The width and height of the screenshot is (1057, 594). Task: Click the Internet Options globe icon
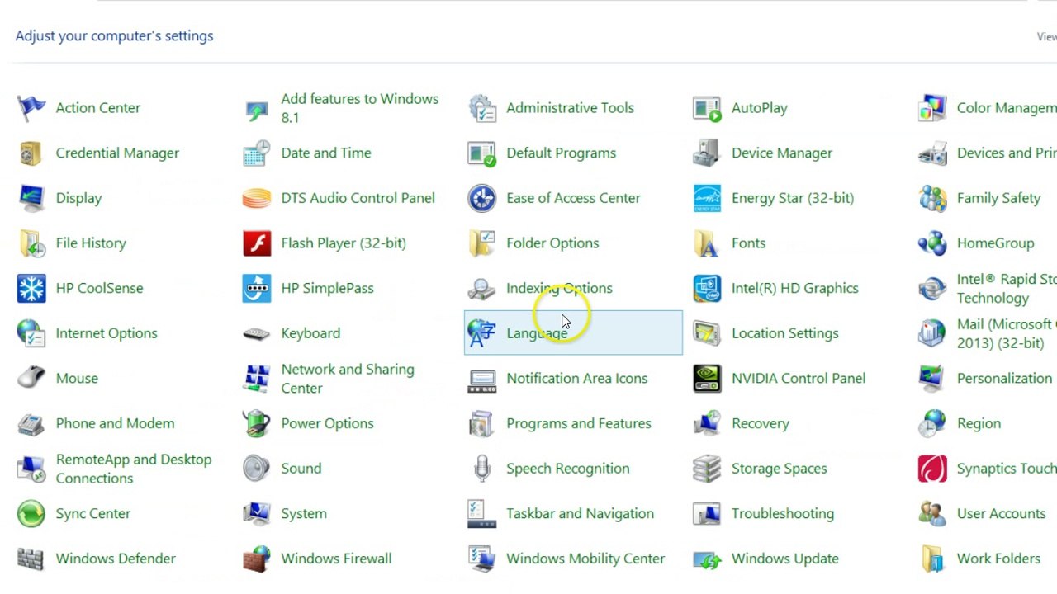[31, 333]
